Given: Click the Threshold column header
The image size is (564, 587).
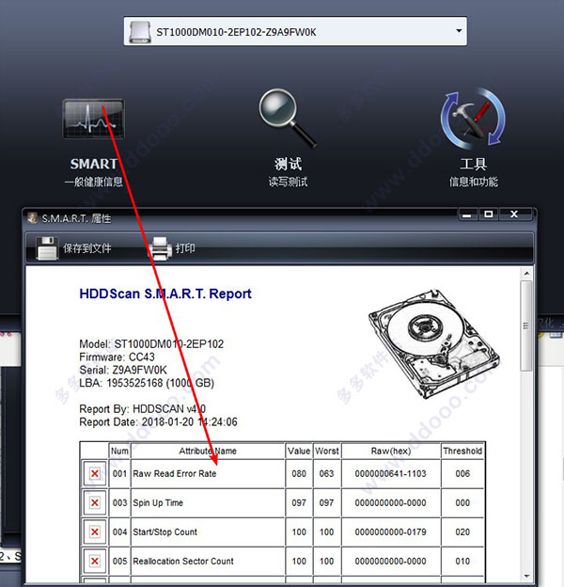Looking at the screenshot, I should [x=462, y=452].
